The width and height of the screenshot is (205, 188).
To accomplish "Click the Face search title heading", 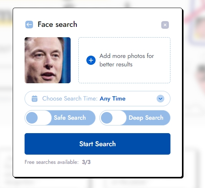I will pyautogui.click(x=57, y=25).
